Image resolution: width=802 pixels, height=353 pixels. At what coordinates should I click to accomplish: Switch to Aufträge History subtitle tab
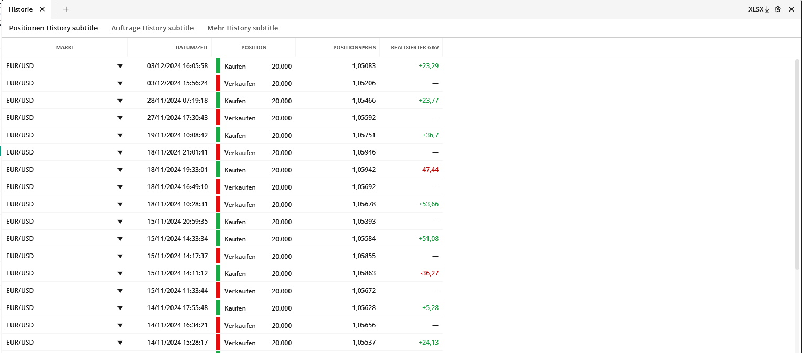[152, 28]
